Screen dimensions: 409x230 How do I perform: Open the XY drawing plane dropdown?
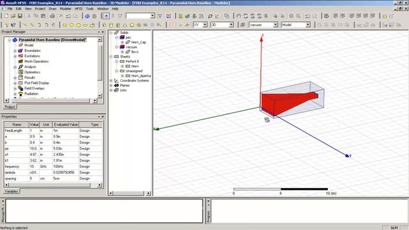200,25
